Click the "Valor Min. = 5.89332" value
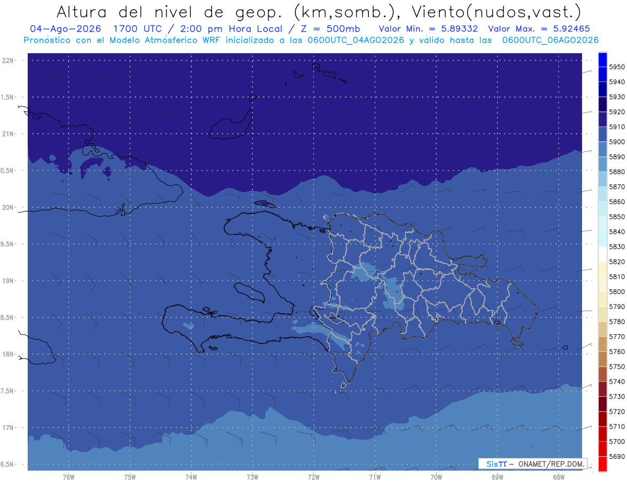627x484 pixels. [x=428, y=29]
